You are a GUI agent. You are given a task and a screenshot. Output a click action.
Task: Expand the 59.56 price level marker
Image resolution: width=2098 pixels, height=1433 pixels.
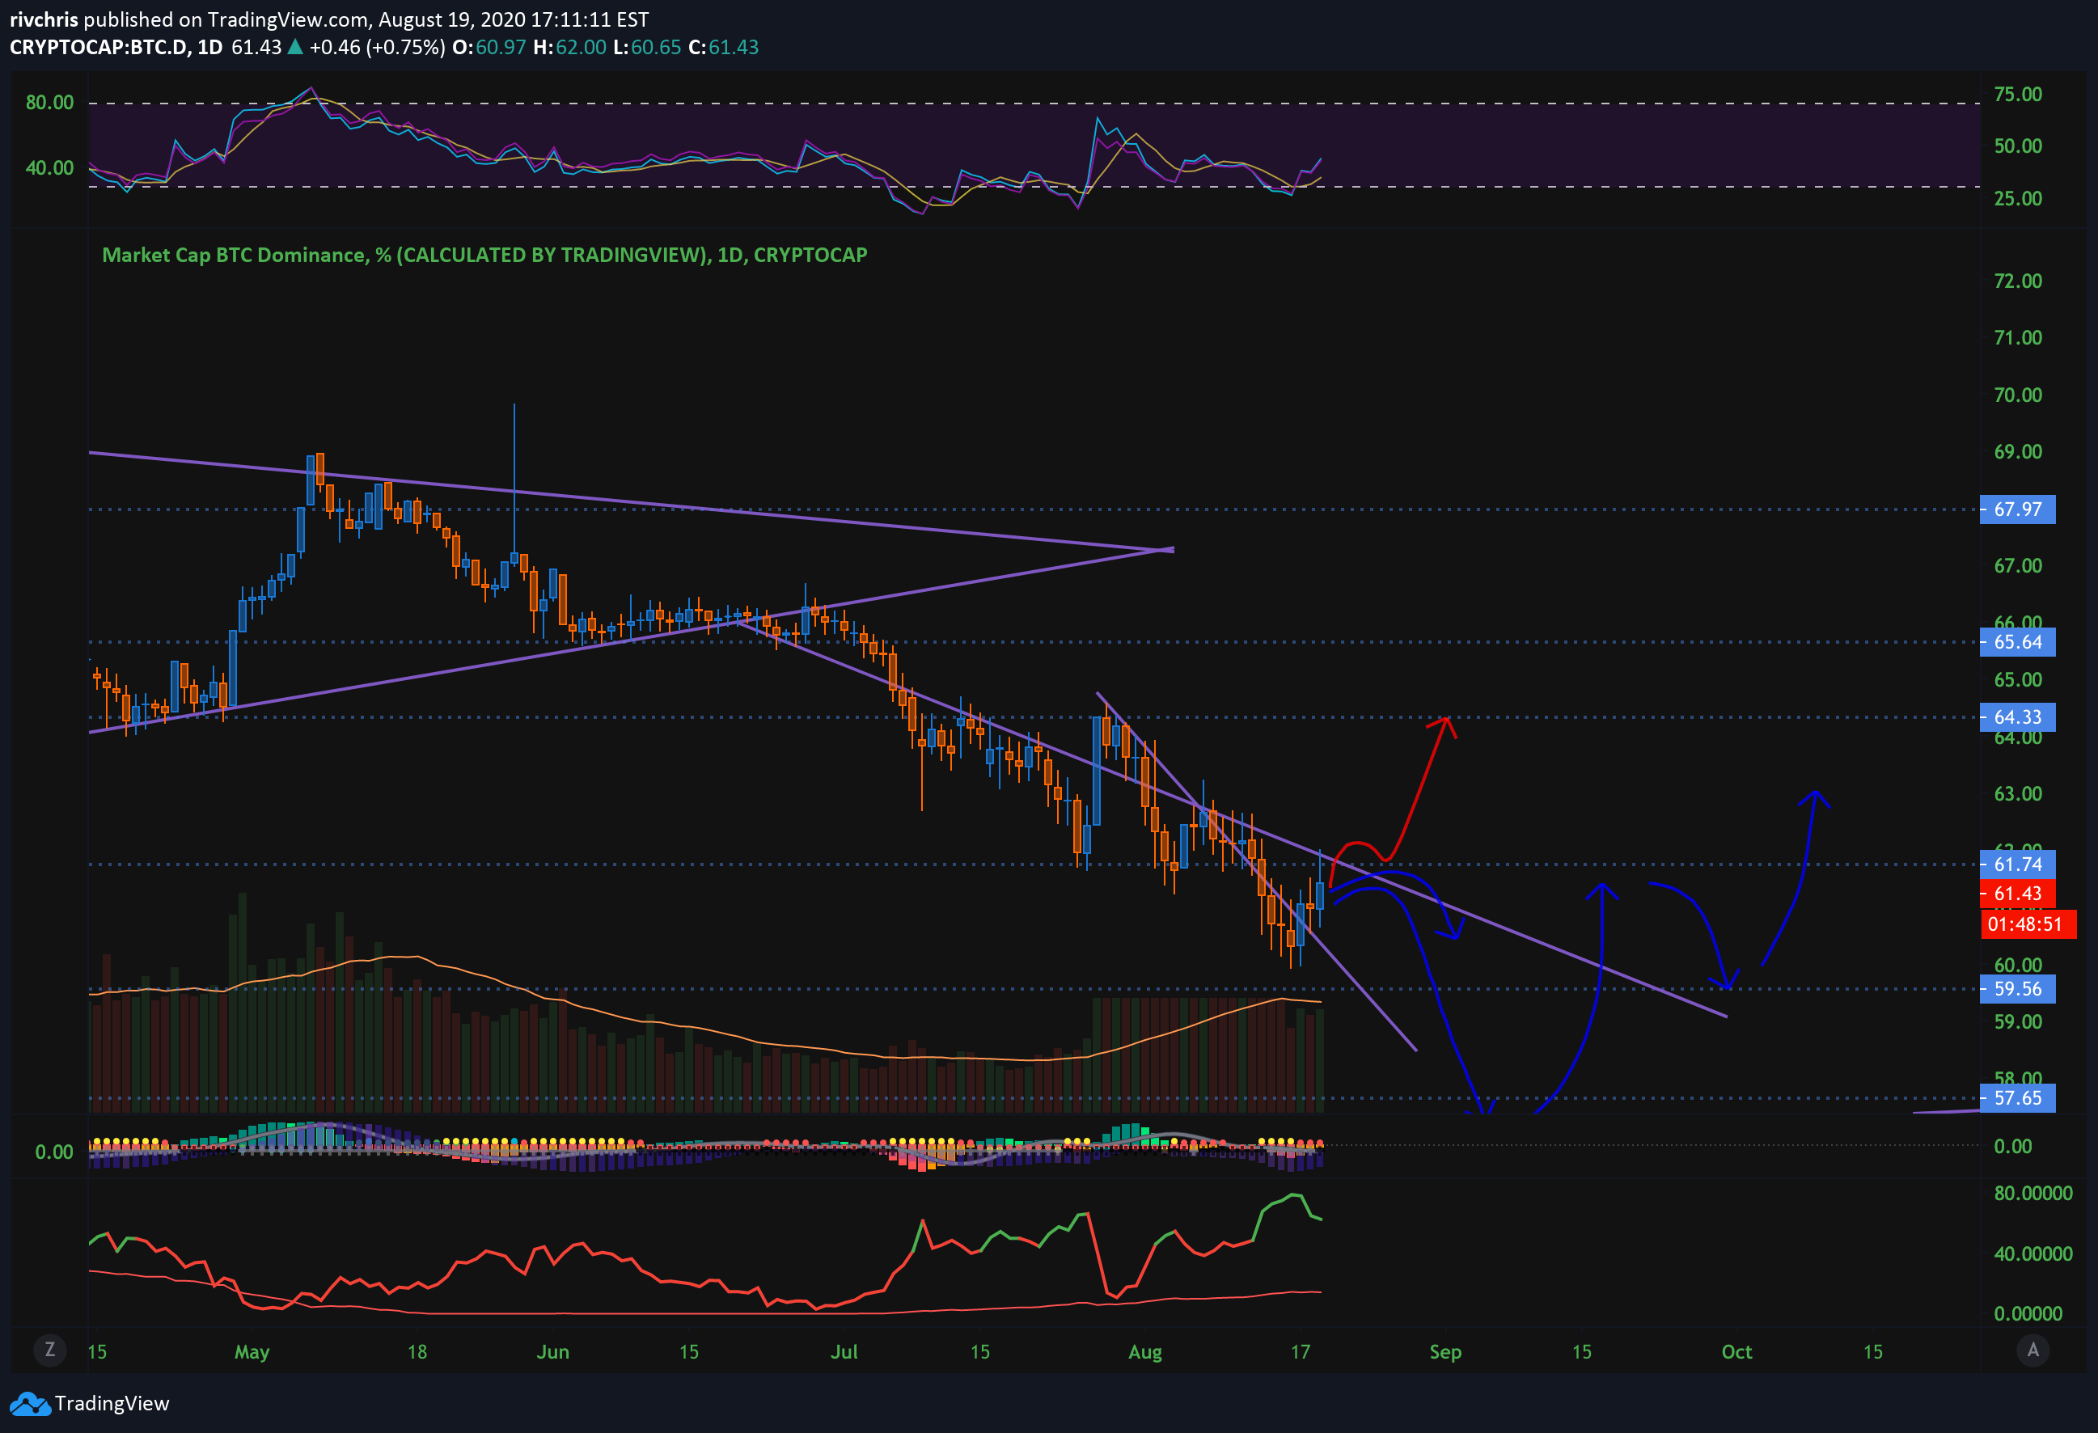(2019, 989)
